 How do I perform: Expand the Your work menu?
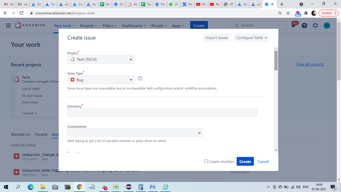(x=64, y=26)
